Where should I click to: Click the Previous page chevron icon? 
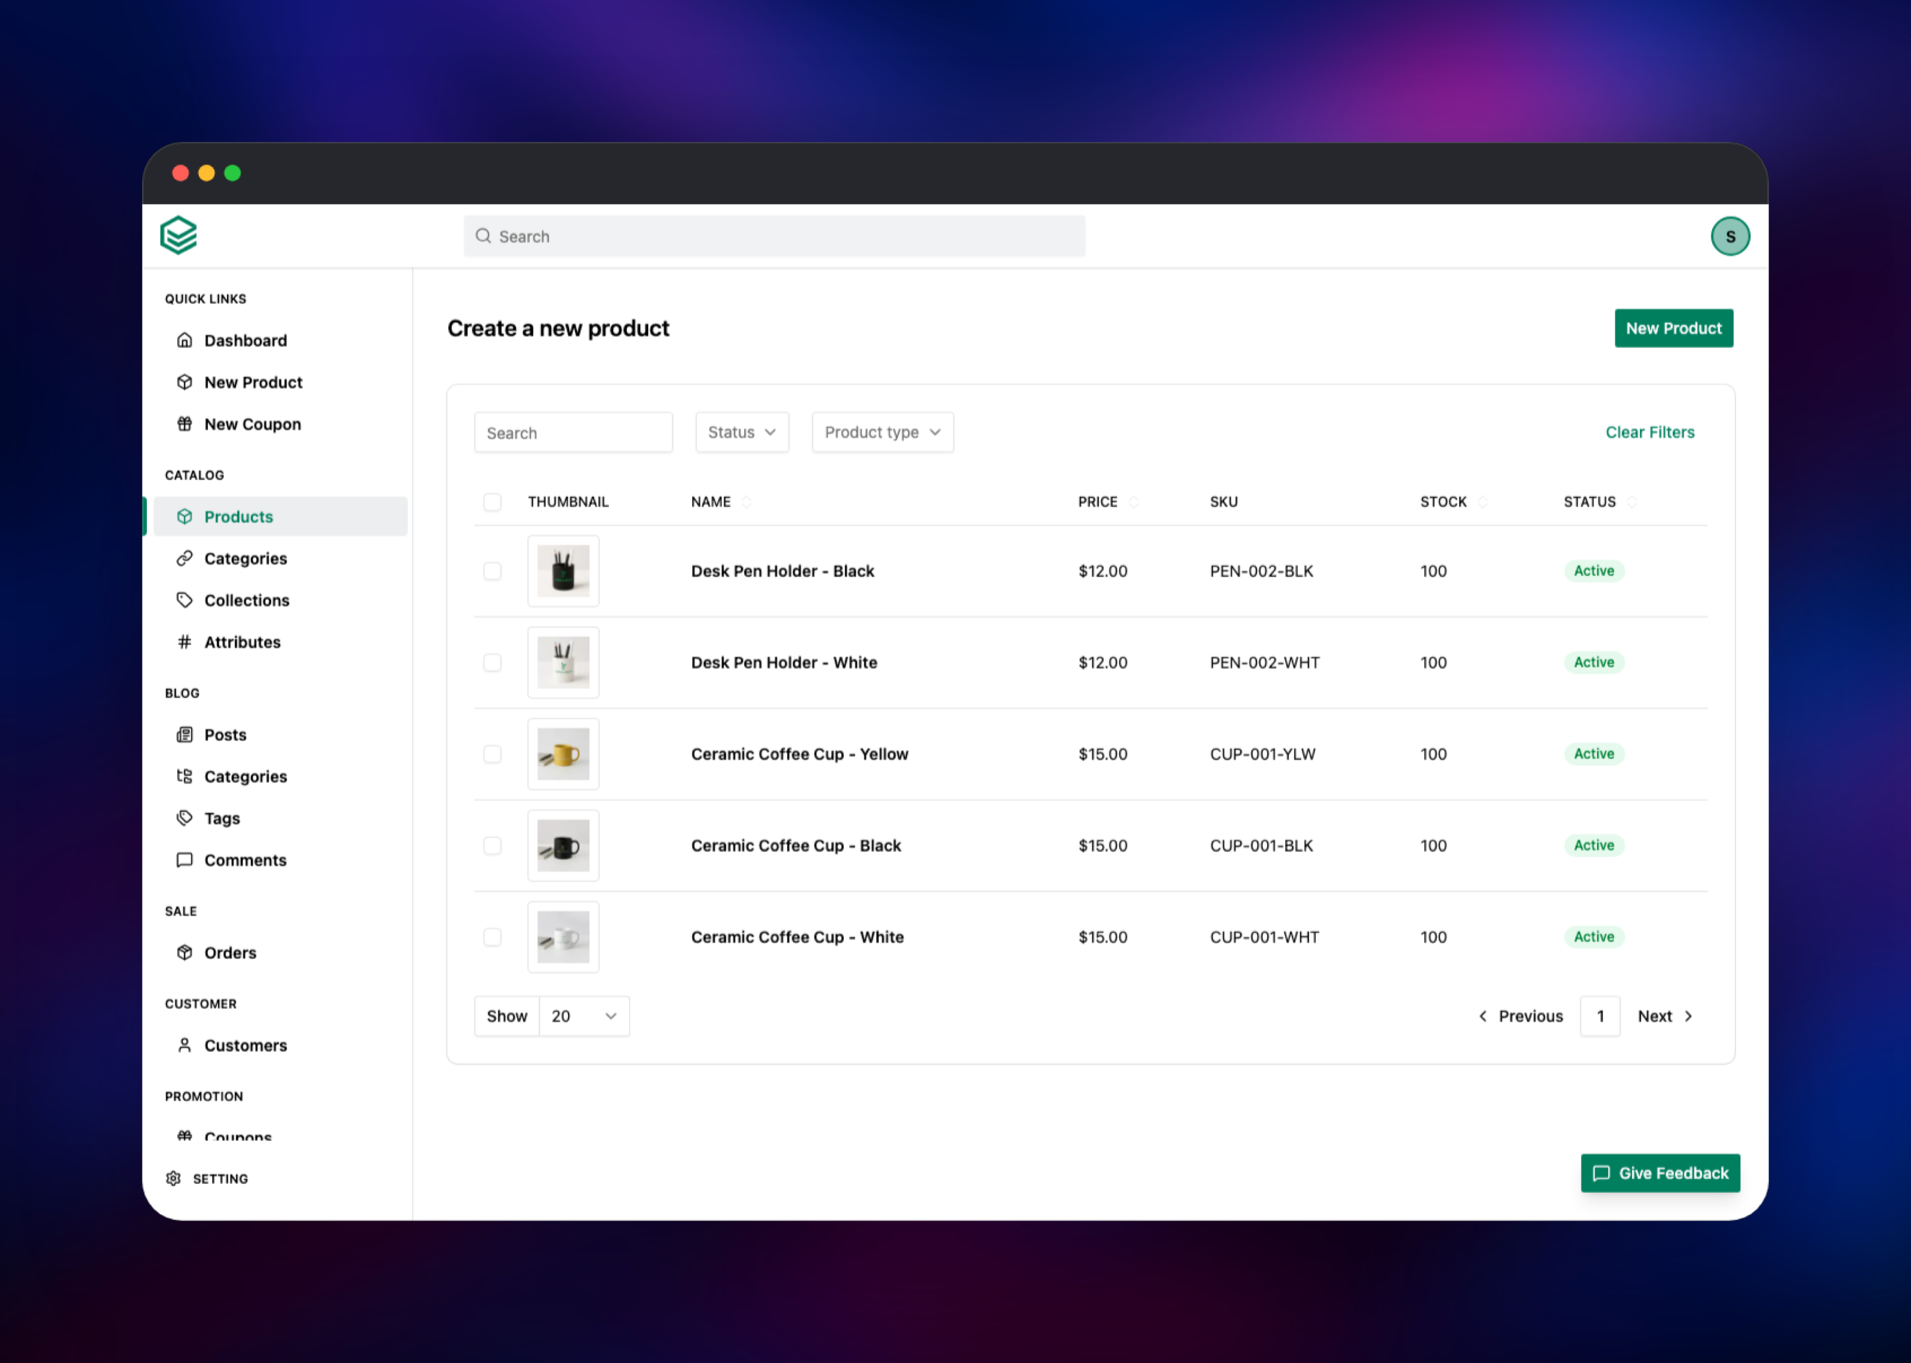tap(1482, 1017)
